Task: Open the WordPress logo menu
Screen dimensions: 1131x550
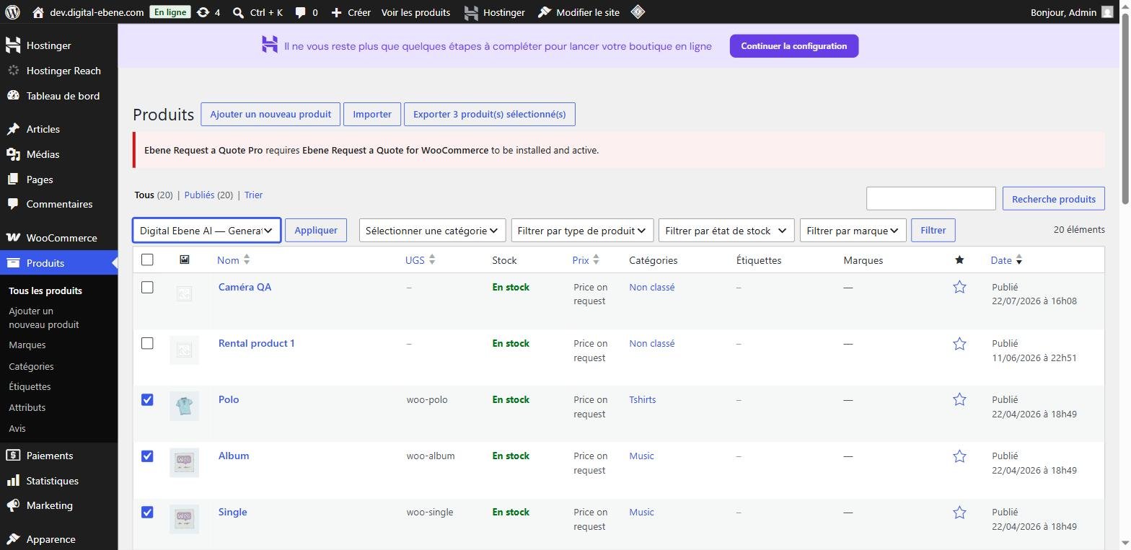Action: coord(12,12)
